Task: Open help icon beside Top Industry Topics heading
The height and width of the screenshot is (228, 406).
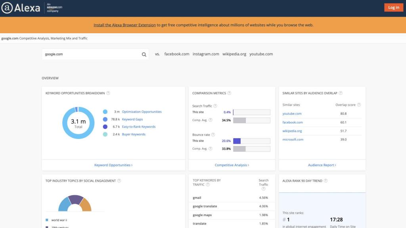Action: (x=119, y=181)
